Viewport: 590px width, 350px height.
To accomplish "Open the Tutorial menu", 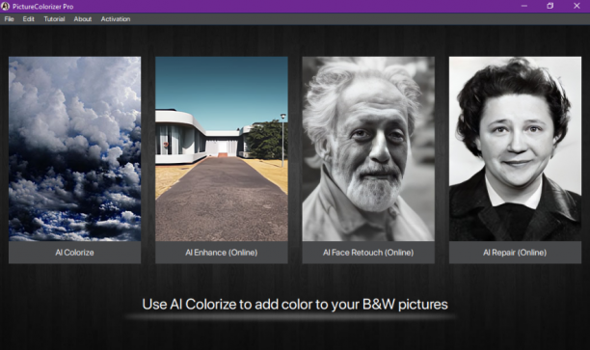I will point(54,19).
